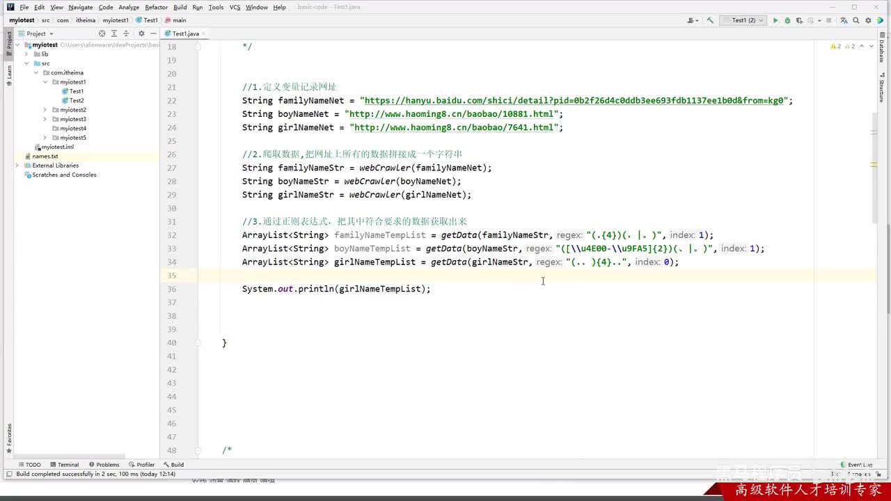The image size is (891, 501).
Task: Select myiotest.iml file
Action: pyautogui.click(x=54, y=147)
